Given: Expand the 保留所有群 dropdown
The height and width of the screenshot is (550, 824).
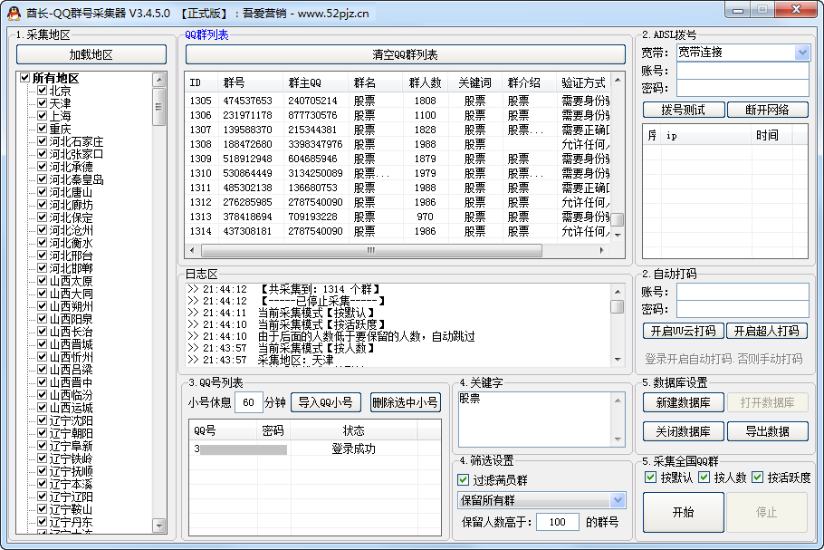Looking at the screenshot, I should (x=617, y=500).
